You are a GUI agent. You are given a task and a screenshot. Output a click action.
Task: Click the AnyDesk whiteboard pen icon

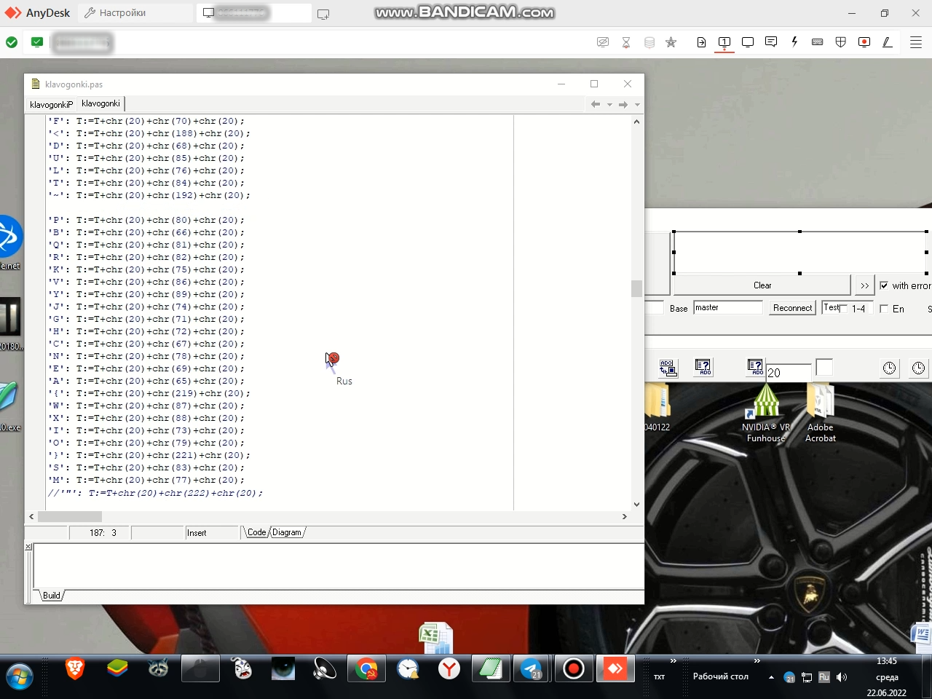click(888, 42)
